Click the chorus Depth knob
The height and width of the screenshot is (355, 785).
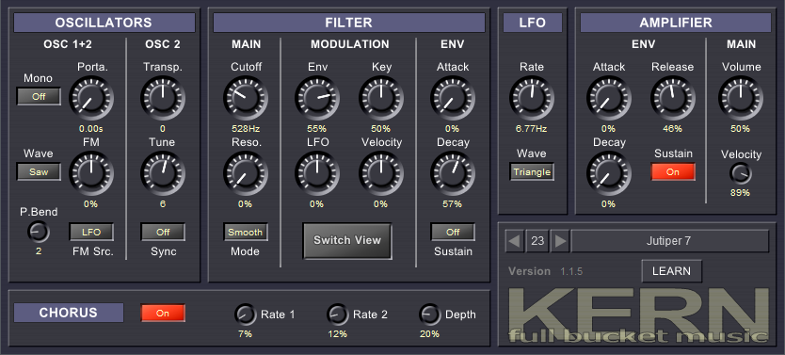tap(429, 315)
